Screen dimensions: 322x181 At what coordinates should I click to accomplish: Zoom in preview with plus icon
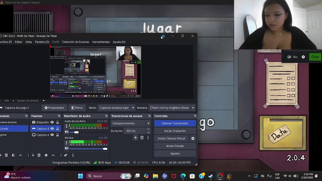tap(13, 101)
